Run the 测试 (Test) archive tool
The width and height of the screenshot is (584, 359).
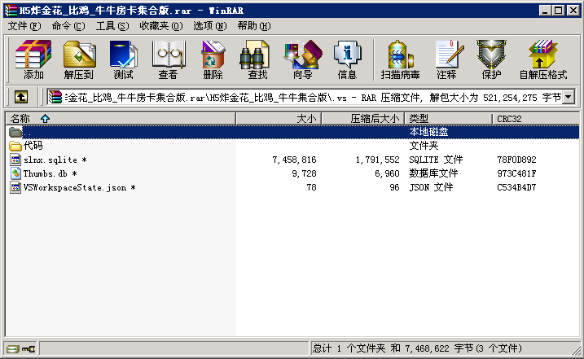123,59
